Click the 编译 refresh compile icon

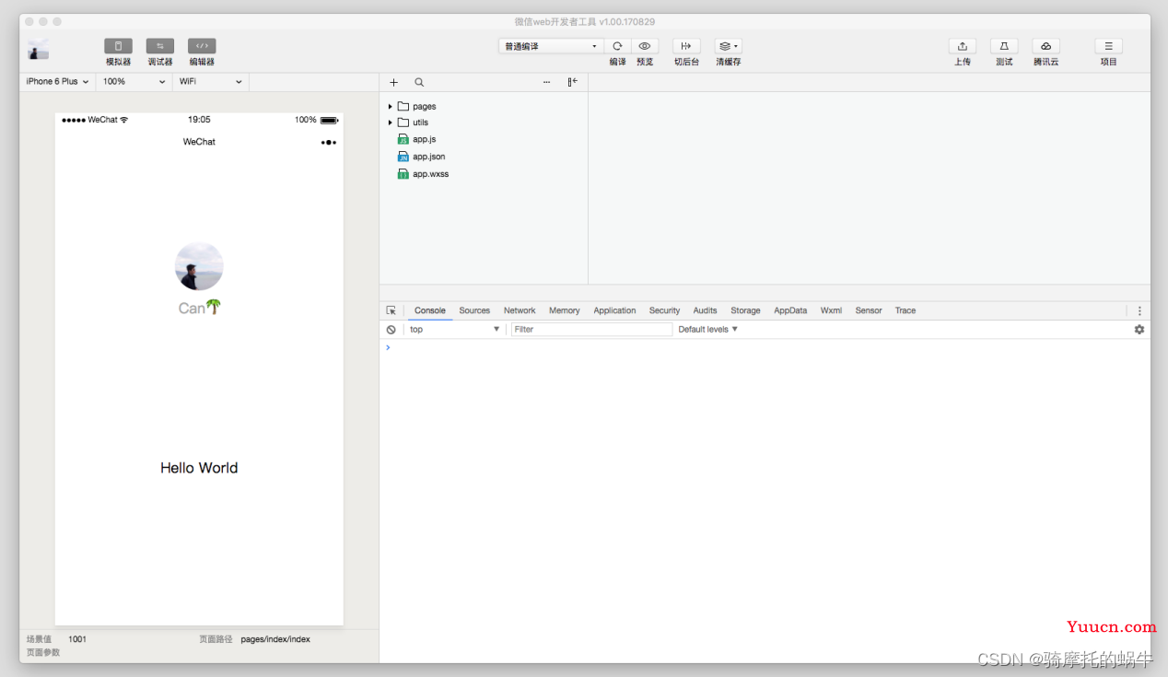[617, 46]
